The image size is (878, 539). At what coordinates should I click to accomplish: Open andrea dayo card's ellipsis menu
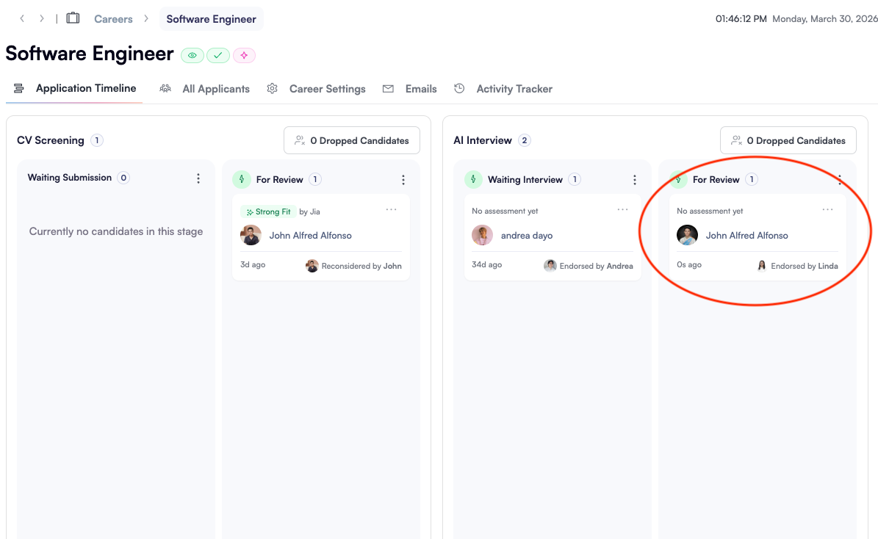(623, 210)
